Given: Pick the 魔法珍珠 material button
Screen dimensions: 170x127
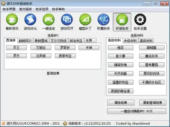Looking at the screenshot, I should [x=152, y=56].
